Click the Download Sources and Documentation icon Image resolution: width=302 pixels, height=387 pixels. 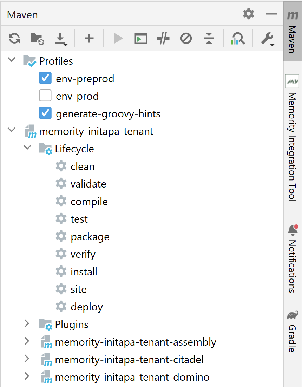coord(60,38)
